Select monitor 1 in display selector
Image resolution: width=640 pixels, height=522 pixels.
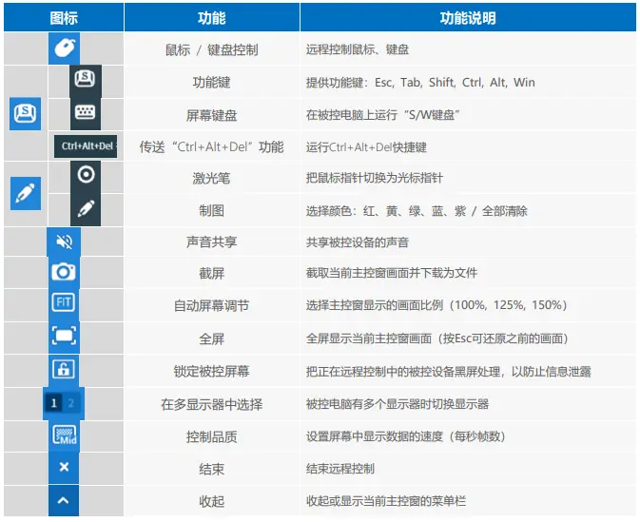53,403
